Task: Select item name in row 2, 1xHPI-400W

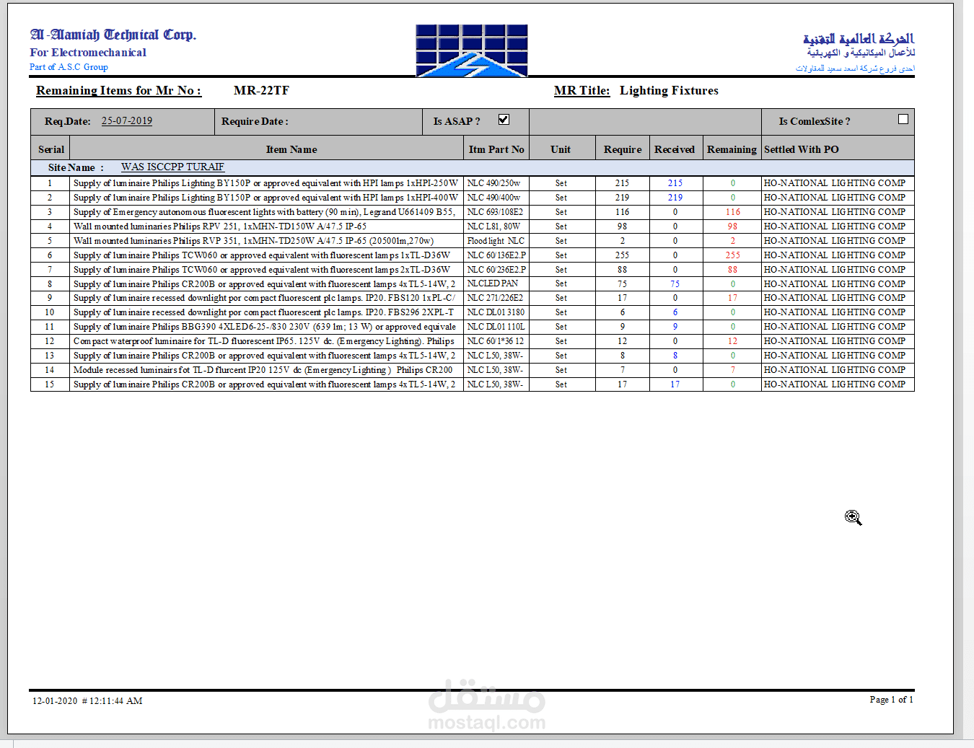Action: [x=266, y=198]
